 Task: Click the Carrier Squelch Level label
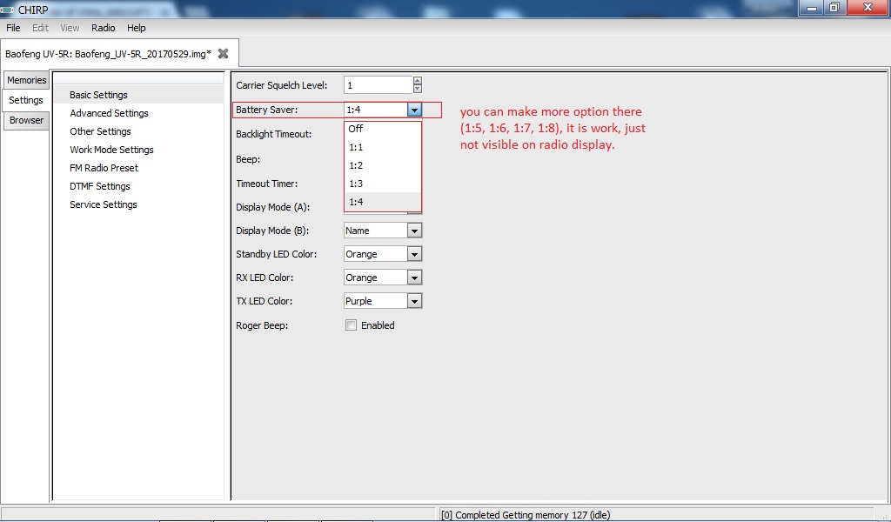point(282,85)
